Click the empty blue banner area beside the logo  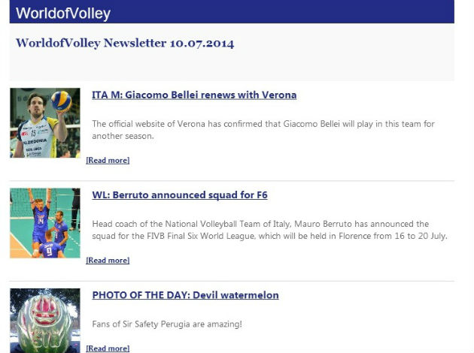(301, 13)
